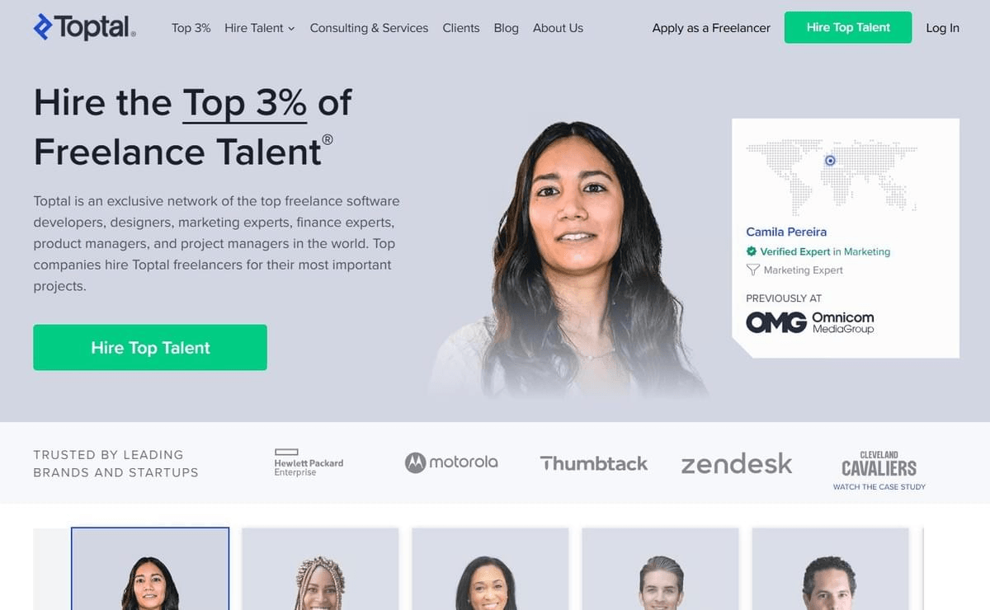The image size is (990, 610).
Task: Open Camila Pereira's profile name link
Action: click(786, 232)
